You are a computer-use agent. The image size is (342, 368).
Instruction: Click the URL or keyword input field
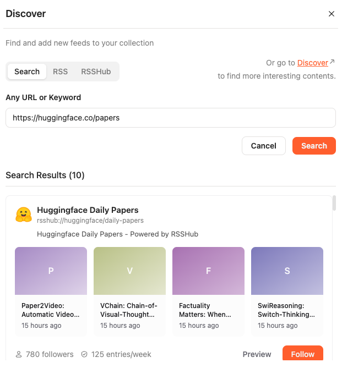[170, 118]
